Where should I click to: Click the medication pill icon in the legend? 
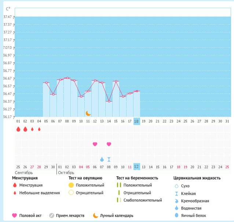(x=52, y=215)
